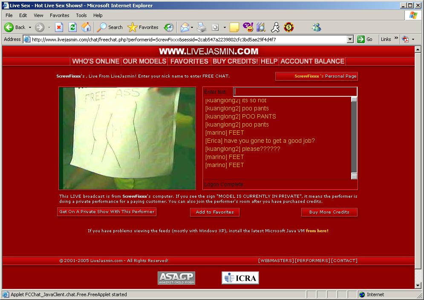Open ScrewFixxx's Personal Page button
424x300 pixels.
tap(316, 76)
